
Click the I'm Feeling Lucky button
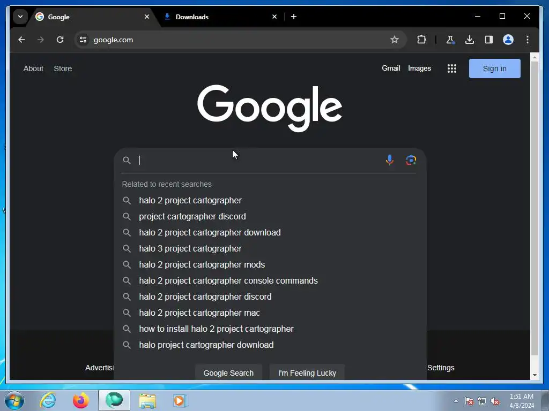pyautogui.click(x=307, y=373)
